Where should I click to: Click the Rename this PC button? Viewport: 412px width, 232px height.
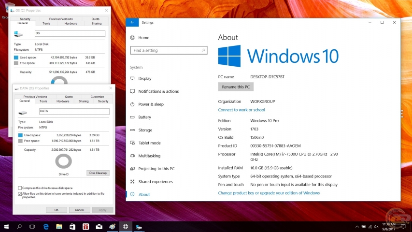click(236, 87)
